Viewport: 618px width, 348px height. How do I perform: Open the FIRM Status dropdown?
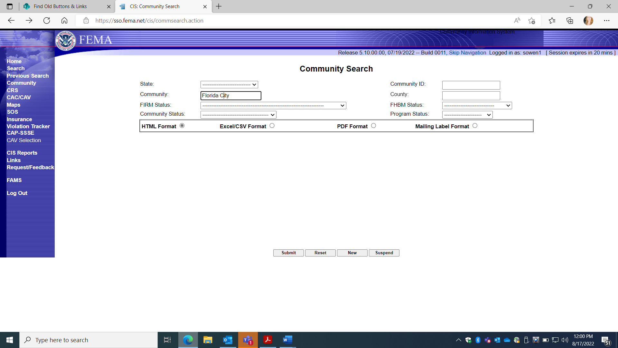point(273,105)
